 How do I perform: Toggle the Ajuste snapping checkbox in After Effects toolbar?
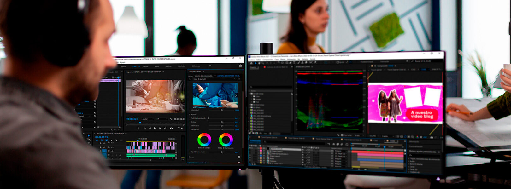[338, 62]
